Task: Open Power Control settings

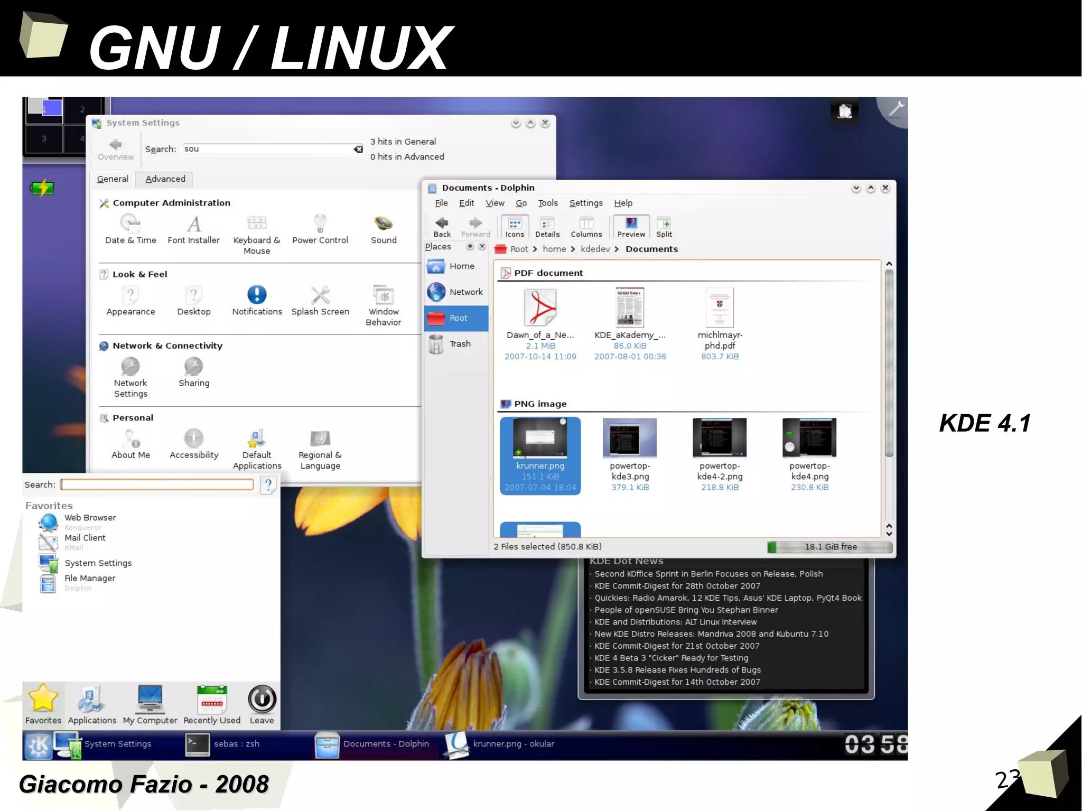Action: tap(320, 229)
